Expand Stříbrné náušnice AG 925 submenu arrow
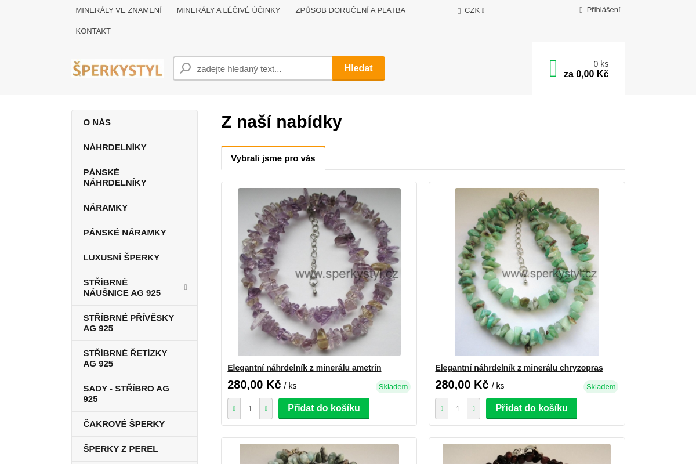 [186, 287]
